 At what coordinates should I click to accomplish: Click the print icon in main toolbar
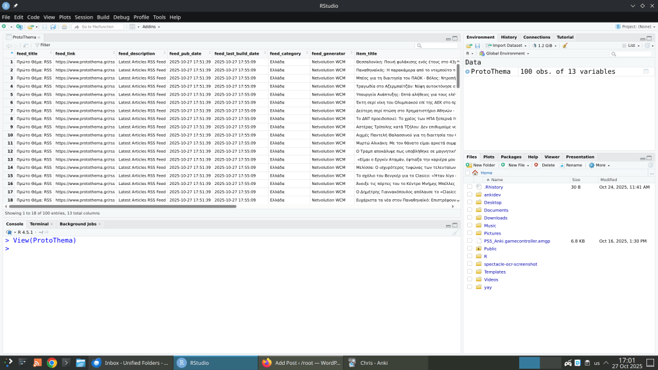(64, 27)
